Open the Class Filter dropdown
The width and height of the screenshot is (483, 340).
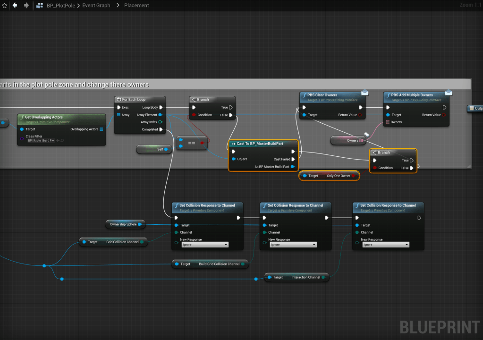pos(41,141)
